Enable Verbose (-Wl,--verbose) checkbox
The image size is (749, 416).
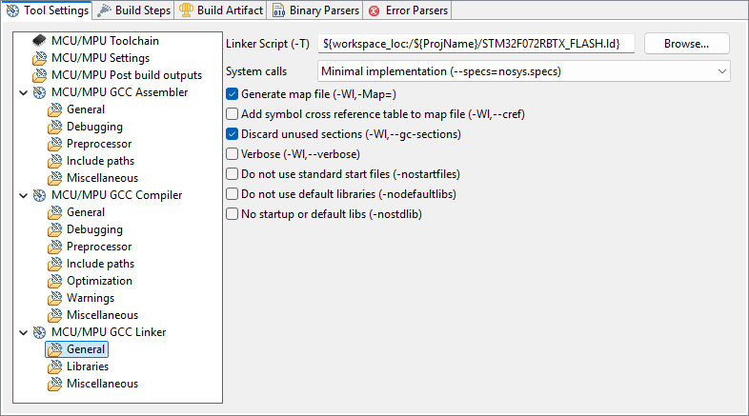point(232,153)
